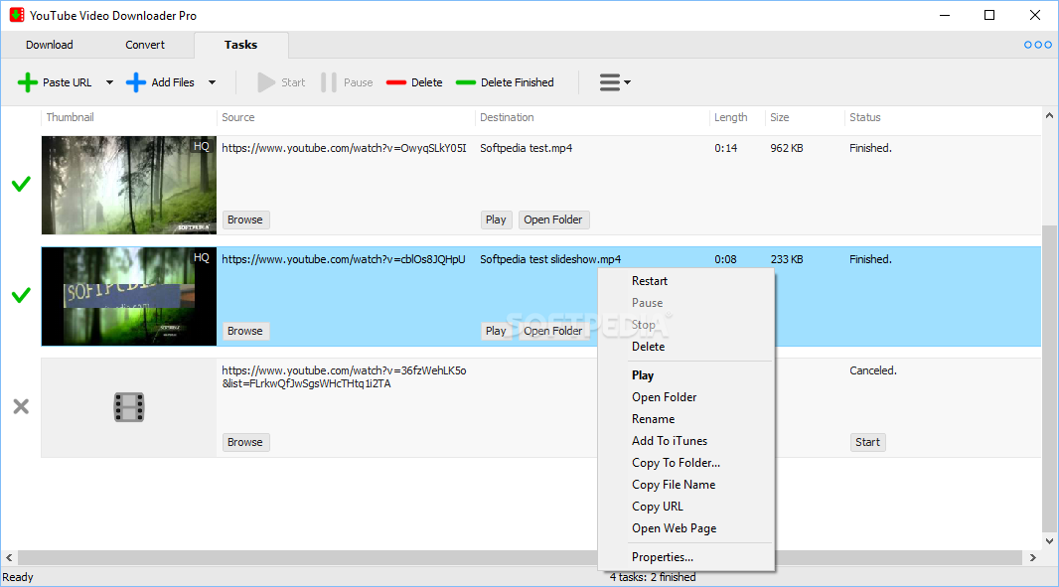Image resolution: width=1059 pixels, height=587 pixels.
Task: Click the three-circles options icon top right
Action: point(1037,45)
